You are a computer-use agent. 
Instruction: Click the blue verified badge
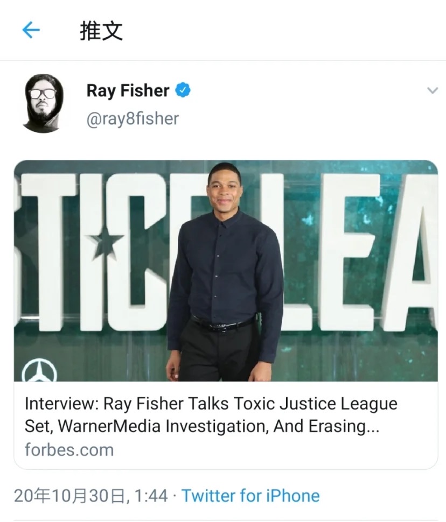pos(183,90)
